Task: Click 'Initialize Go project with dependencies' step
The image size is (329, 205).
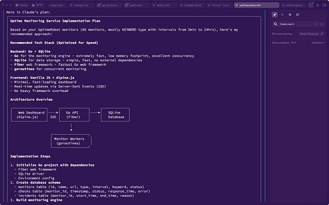Action: (x=55, y=165)
